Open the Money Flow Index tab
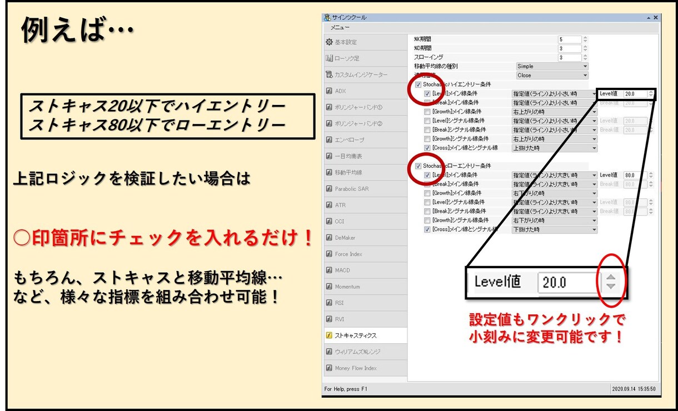The height and width of the screenshot is (411, 678). (x=365, y=368)
